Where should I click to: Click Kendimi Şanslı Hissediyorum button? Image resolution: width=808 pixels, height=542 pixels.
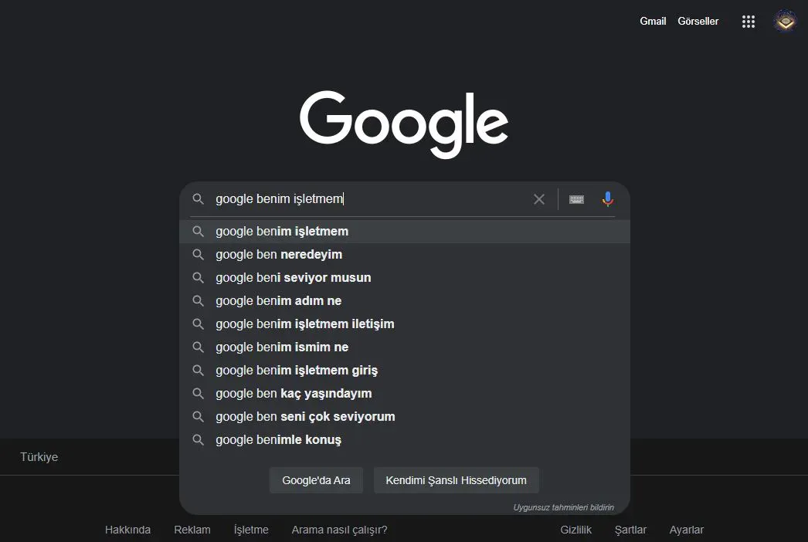[x=456, y=480]
